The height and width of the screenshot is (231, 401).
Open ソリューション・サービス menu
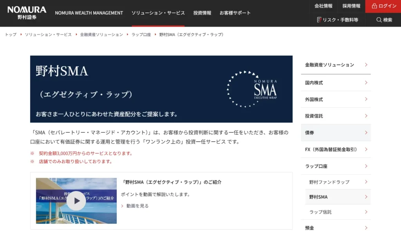pyautogui.click(x=158, y=13)
